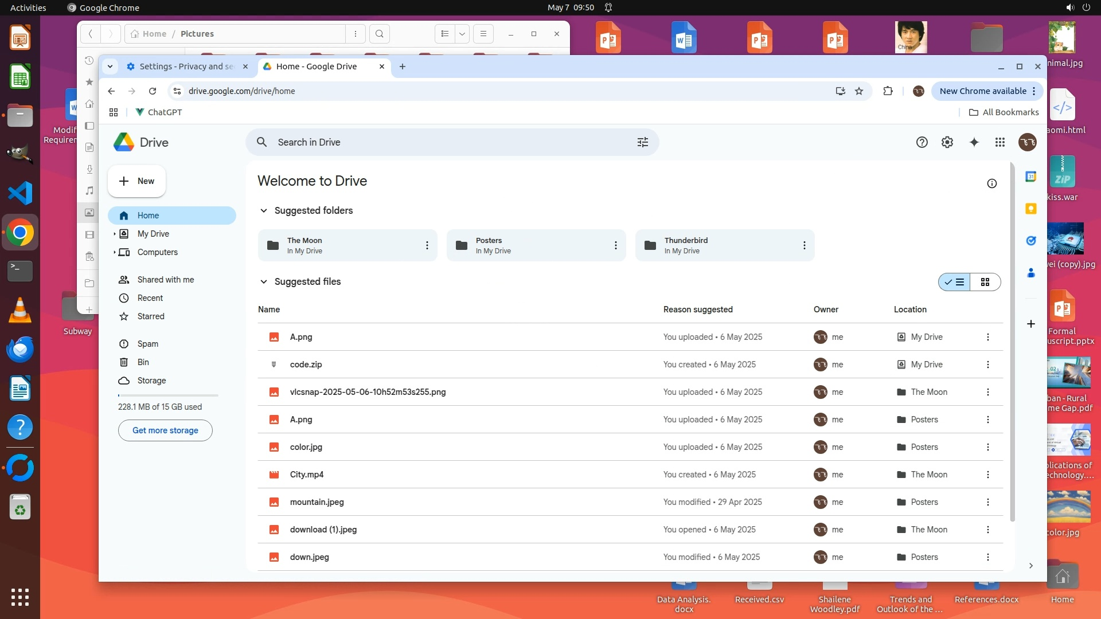Open Google apps grid launcher
The width and height of the screenshot is (1101, 619).
point(1000,142)
